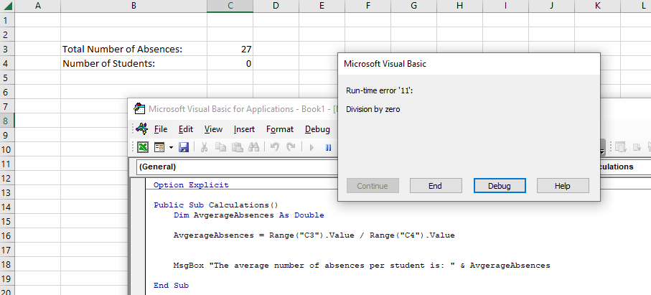Click the grayed Continue button
This screenshot has width=651, height=295.
(373, 186)
